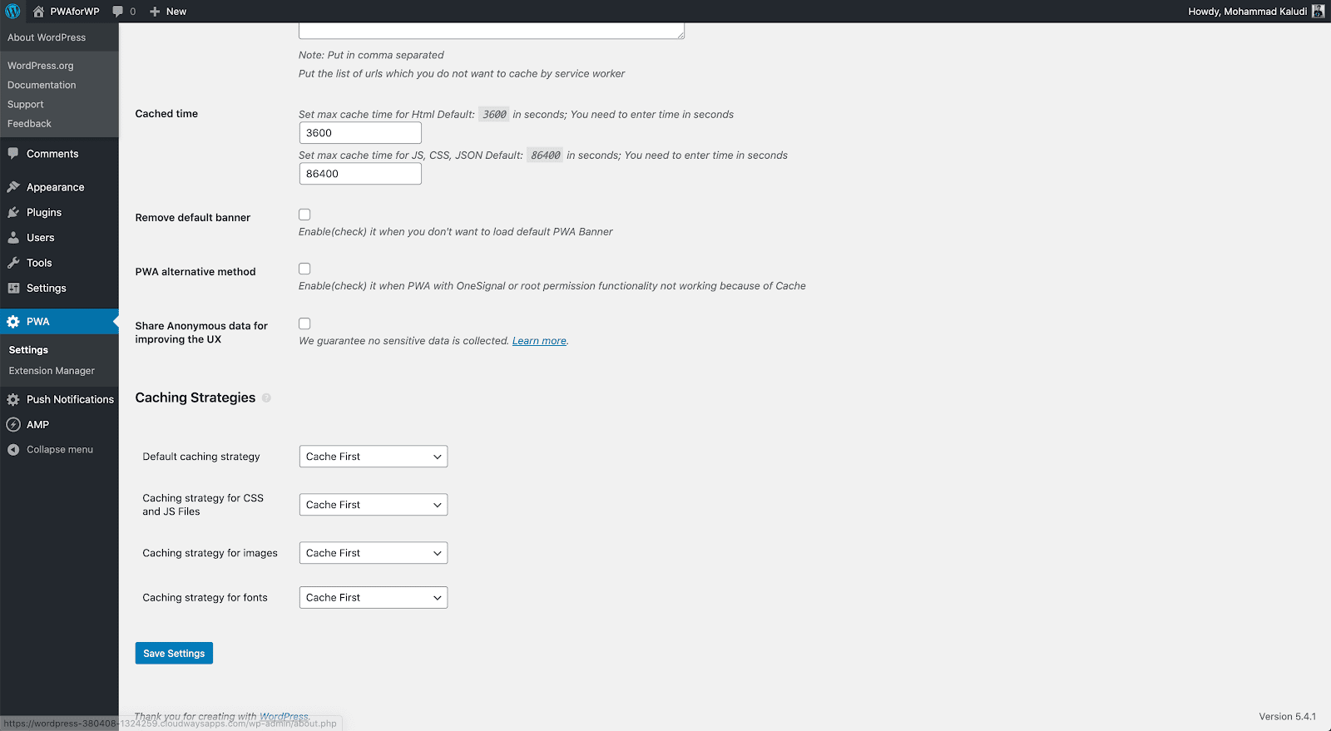The width and height of the screenshot is (1331, 731).
Task: Open About WordPress menu item
Action: click(x=47, y=37)
